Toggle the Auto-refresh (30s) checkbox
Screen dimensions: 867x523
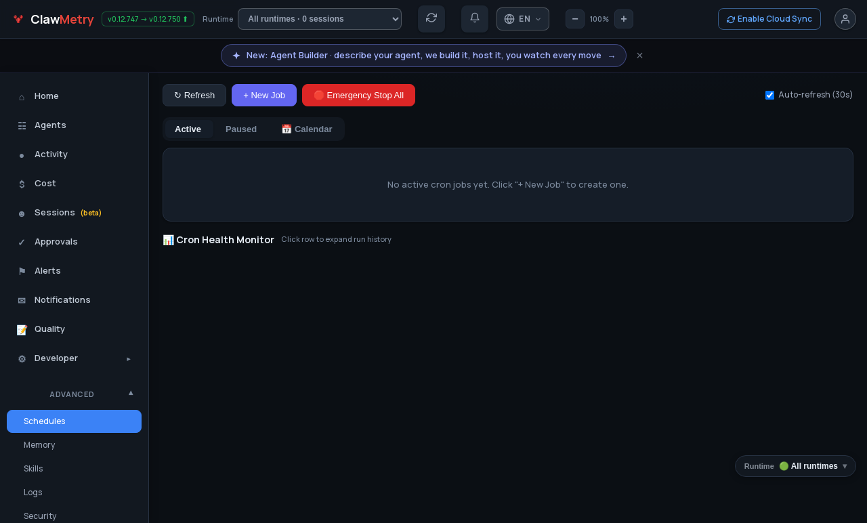coord(769,95)
